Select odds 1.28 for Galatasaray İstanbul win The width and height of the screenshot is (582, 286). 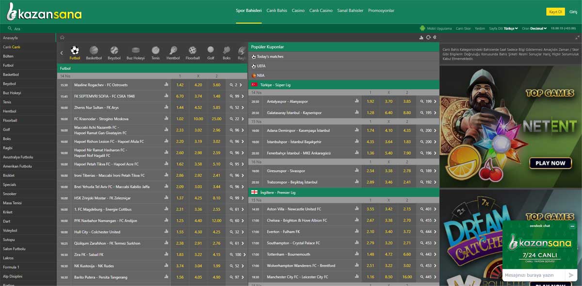(371, 112)
